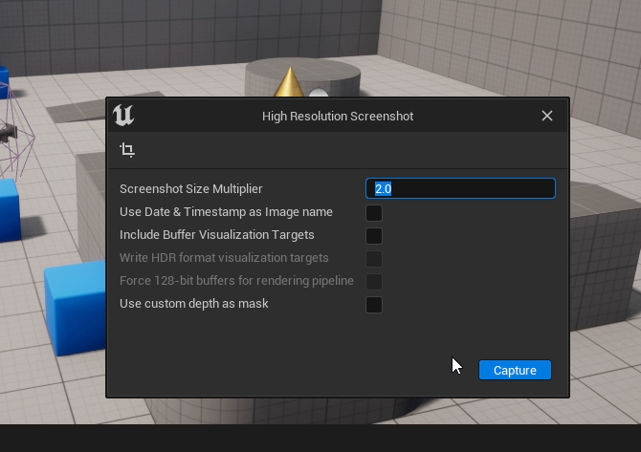Click the Use custom depth as mask label

(x=194, y=303)
